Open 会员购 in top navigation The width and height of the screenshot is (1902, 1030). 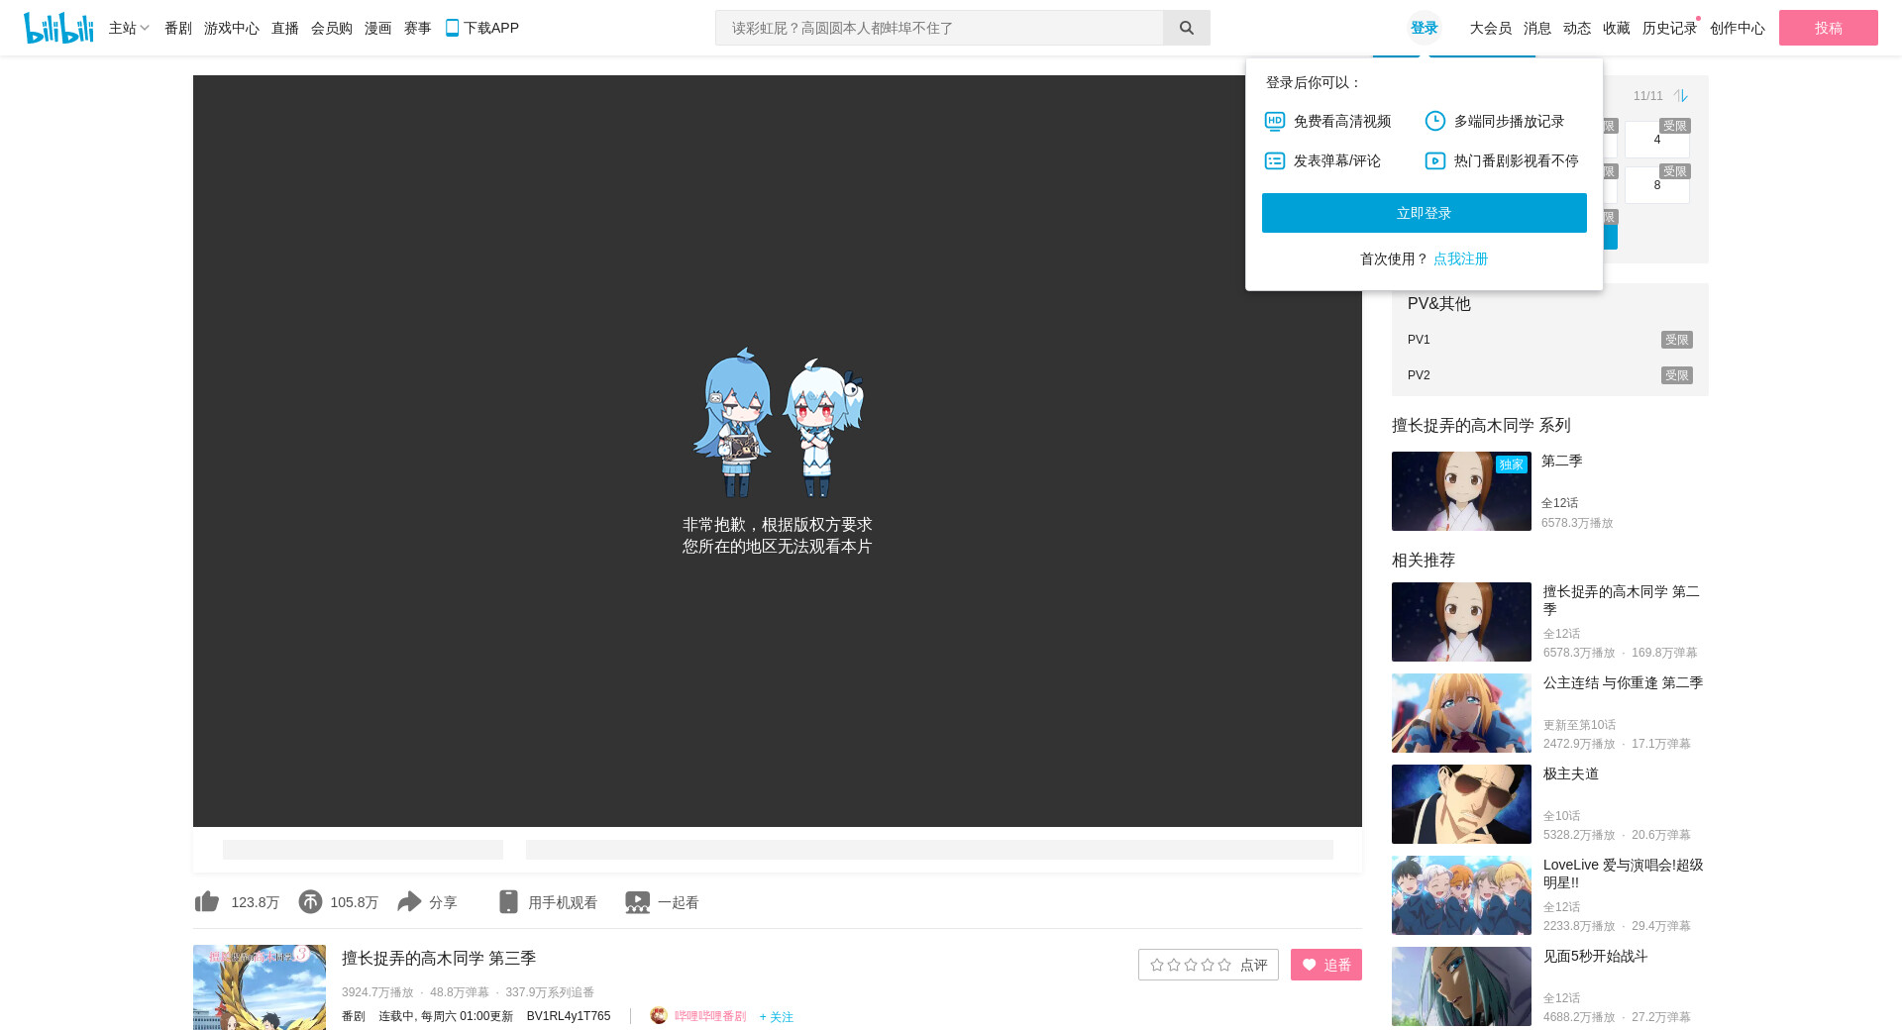tap(332, 28)
